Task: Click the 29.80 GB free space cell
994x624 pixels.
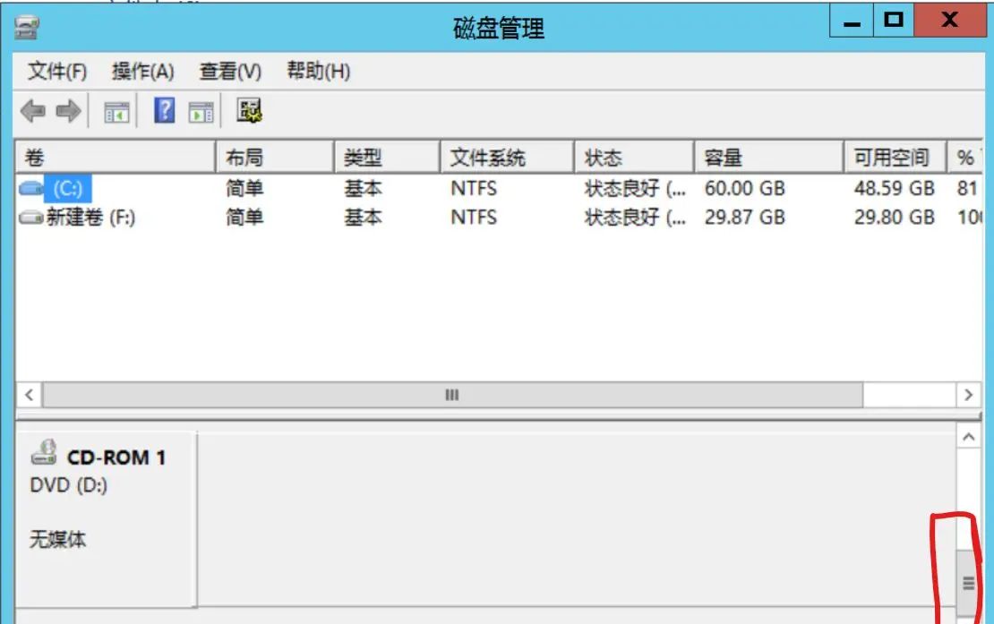Action: click(895, 218)
